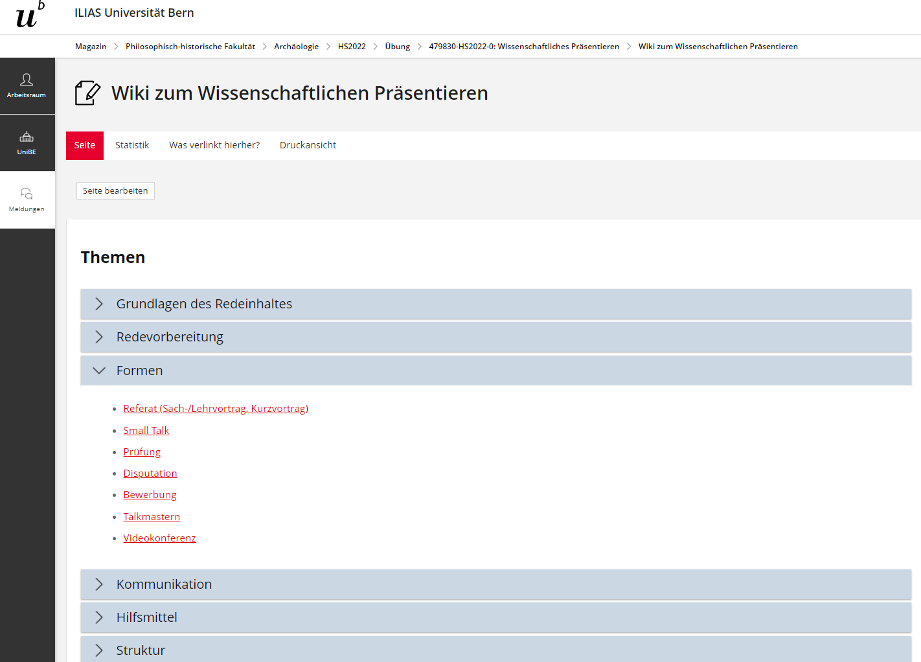Open the Small Talk link

coord(146,431)
